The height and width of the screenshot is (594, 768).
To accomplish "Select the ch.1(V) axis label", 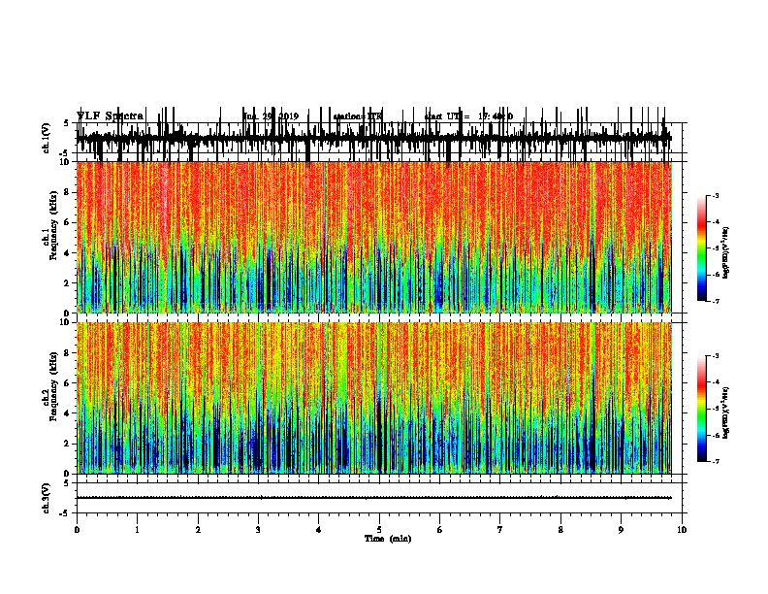I will 47,138.
